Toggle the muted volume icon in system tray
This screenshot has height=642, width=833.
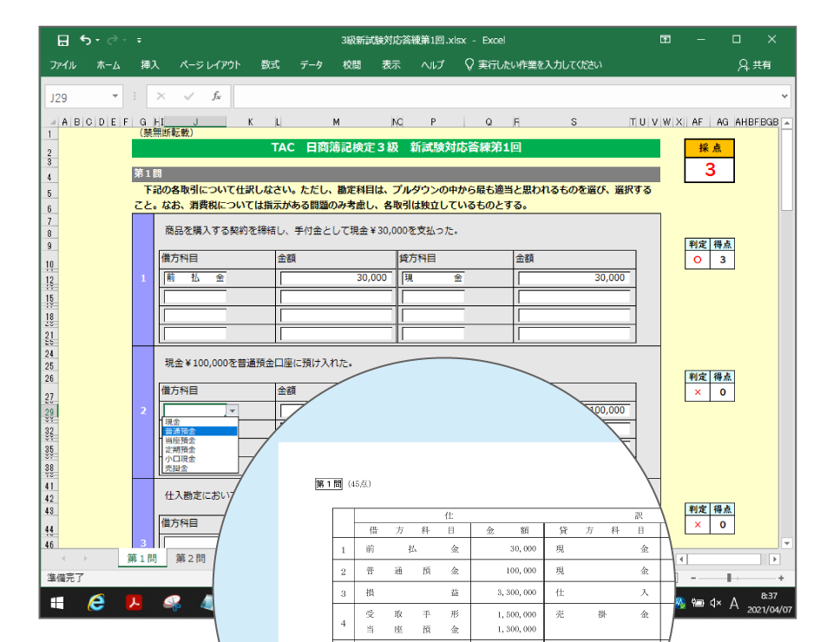pyautogui.click(x=715, y=604)
